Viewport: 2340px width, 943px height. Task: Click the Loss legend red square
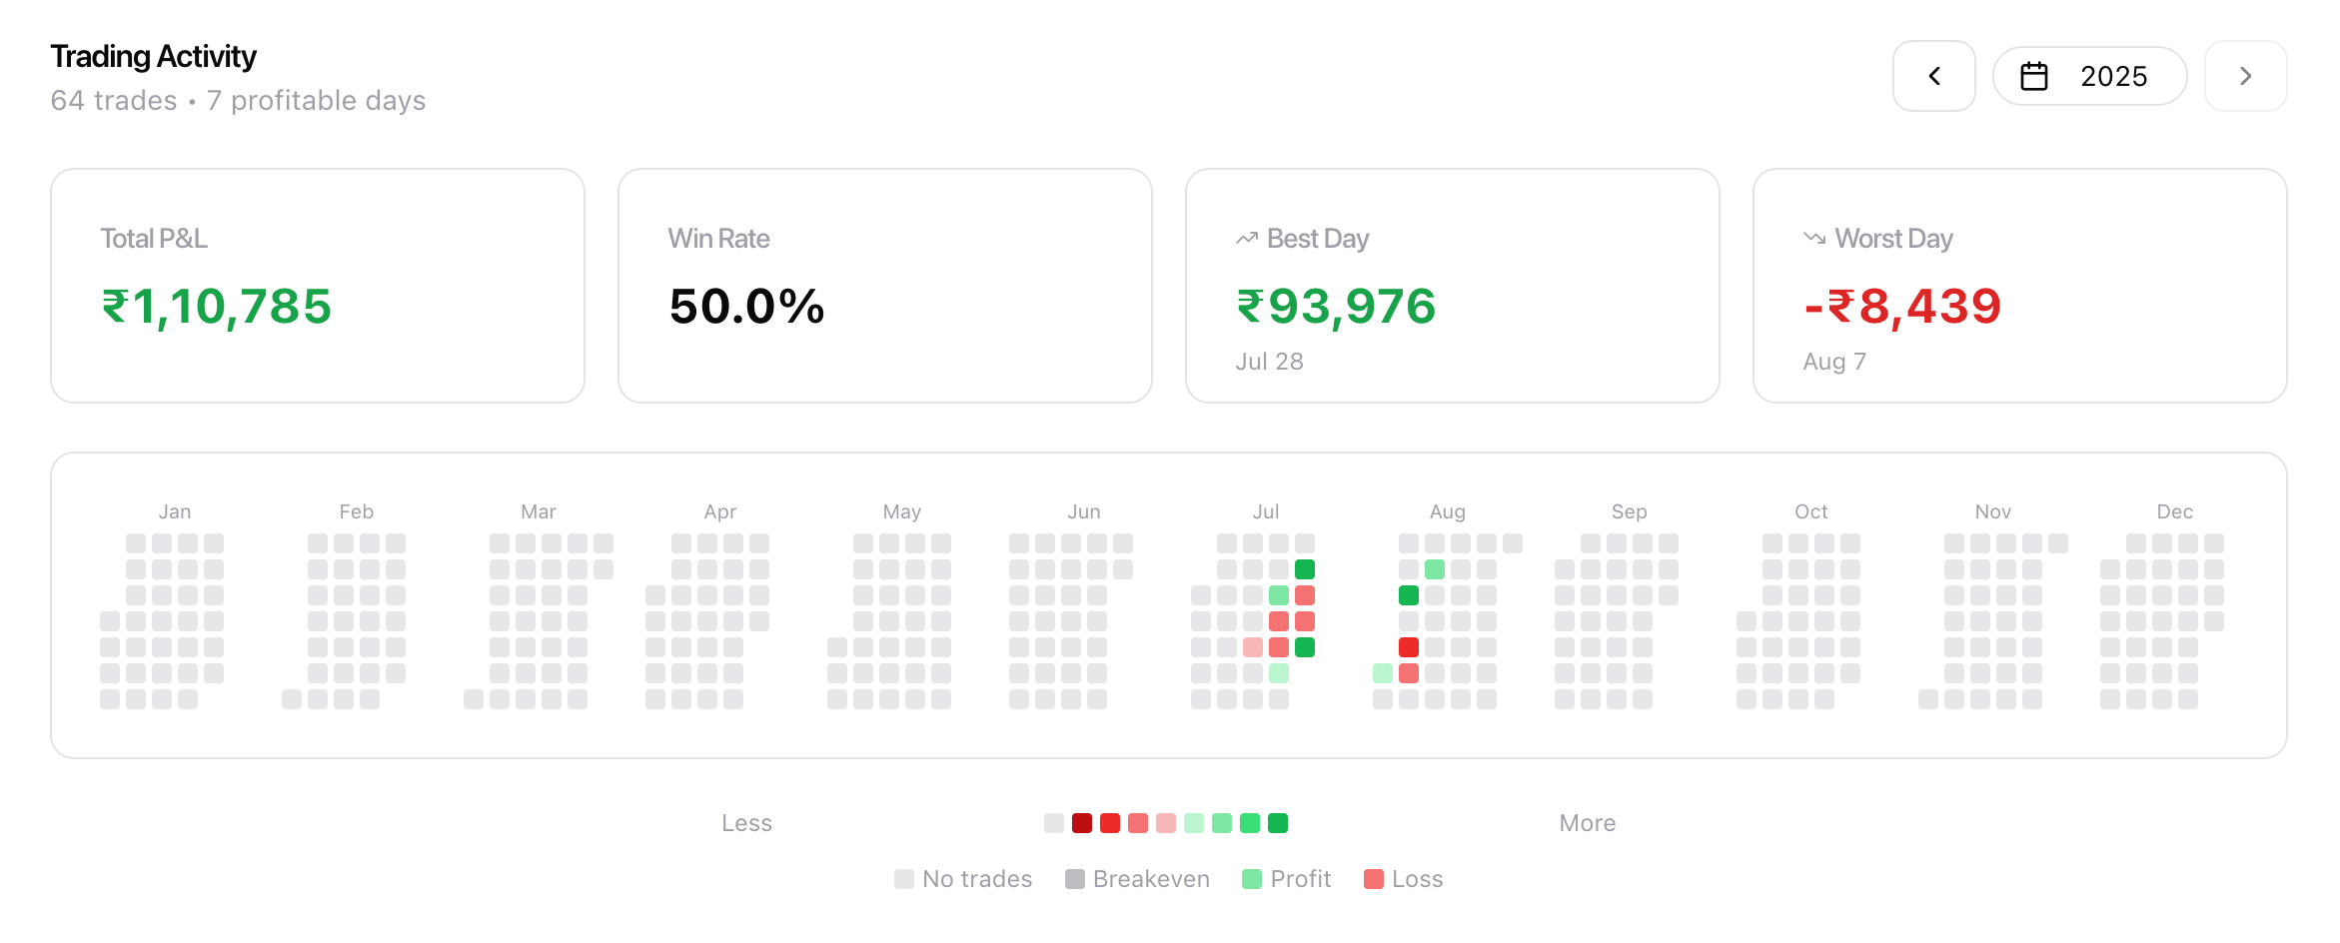point(1373,879)
